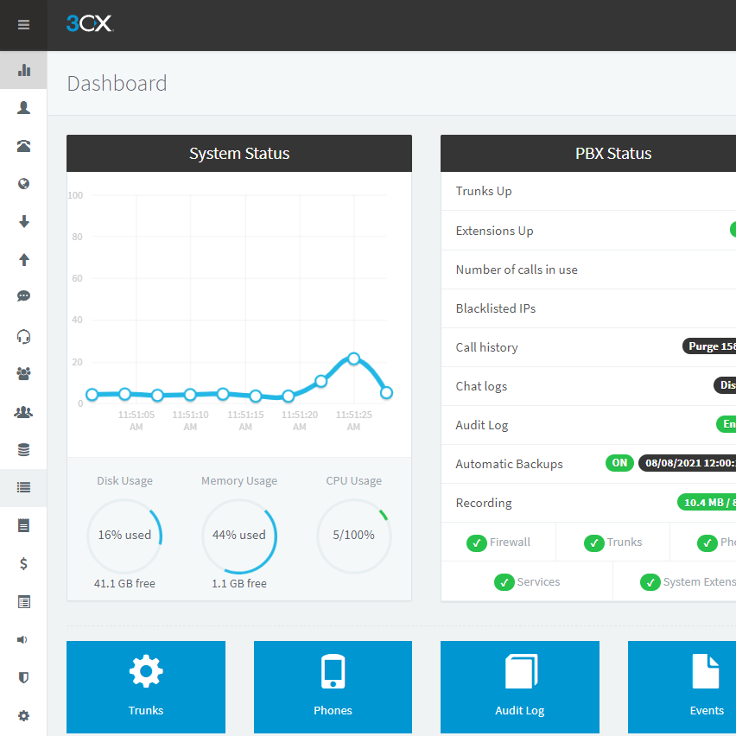Click the chart peak point at 11:51:25
The height and width of the screenshot is (736, 736).
point(354,358)
